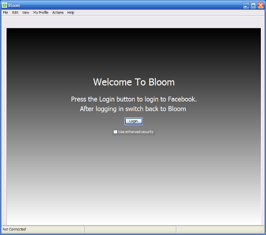Open the View menu
This screenshot has width=266, height=235.
click(x=26, y=13)
